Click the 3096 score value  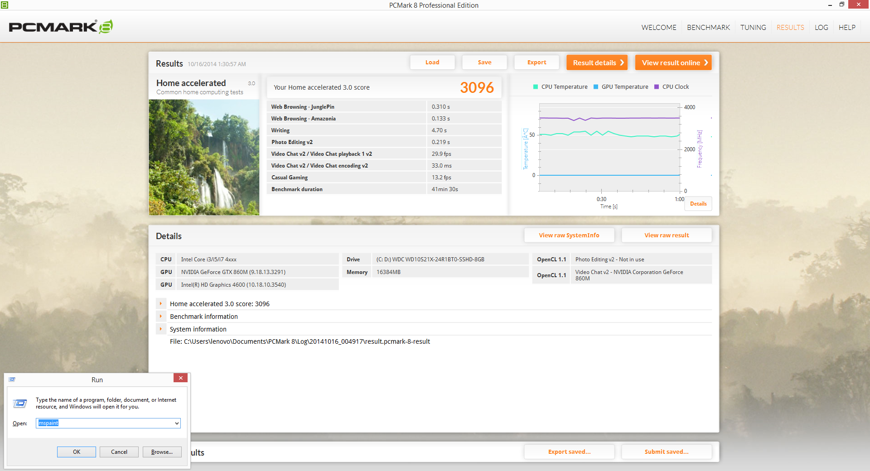pos(477,87)
